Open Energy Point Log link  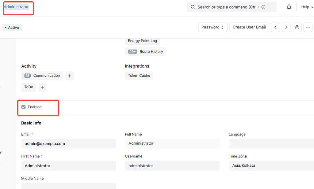(142, 41)
